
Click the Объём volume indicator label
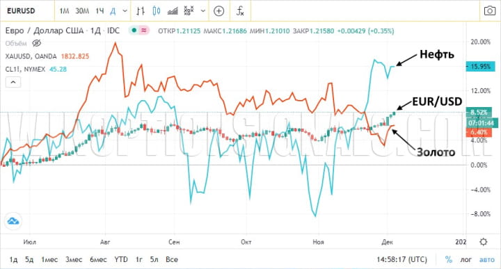[x=16, y=43]
